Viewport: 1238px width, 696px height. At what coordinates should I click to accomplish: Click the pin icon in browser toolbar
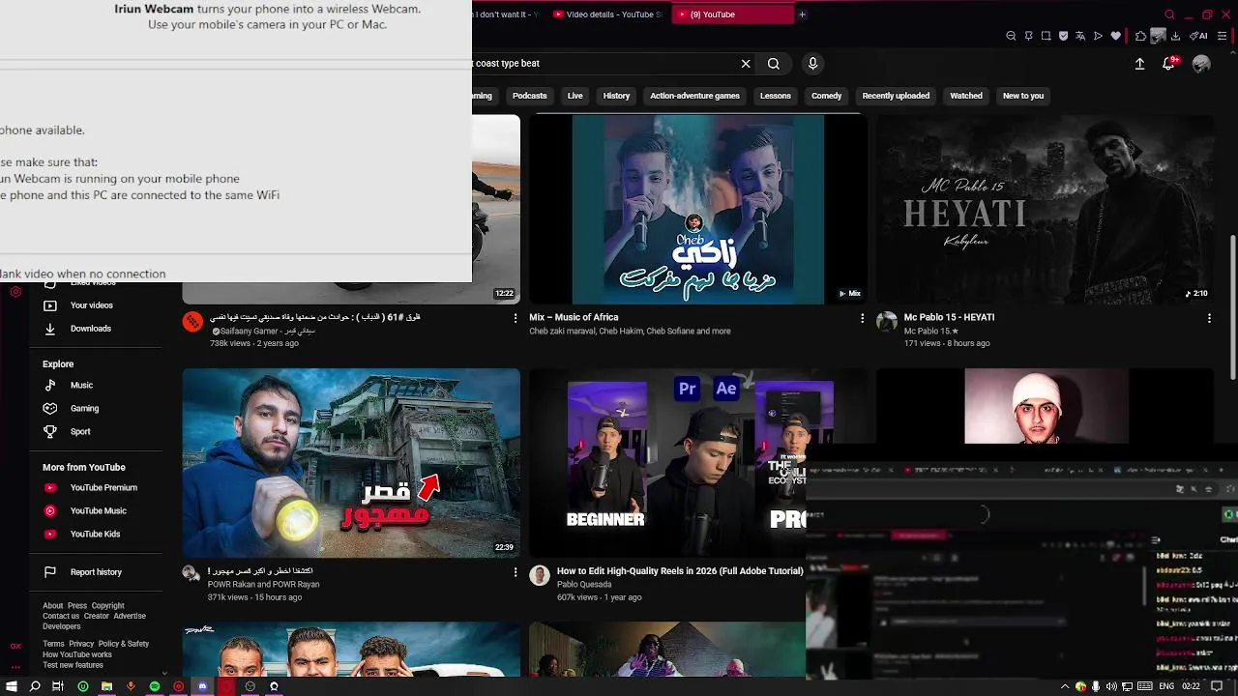click(1029, 36)
